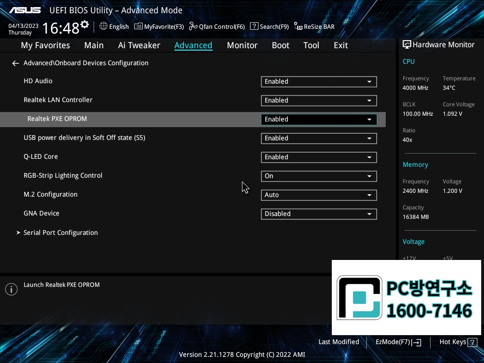484x363 pixels.
Task: Click the Voltage heading in Hardware Monitor
Action: [x=413, y=242]
